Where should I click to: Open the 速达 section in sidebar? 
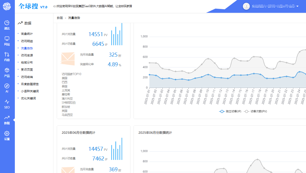(7, 26)
